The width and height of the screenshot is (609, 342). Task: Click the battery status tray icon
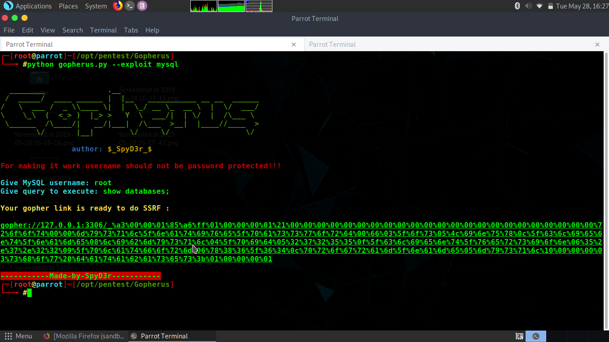(x=551, y=6)
